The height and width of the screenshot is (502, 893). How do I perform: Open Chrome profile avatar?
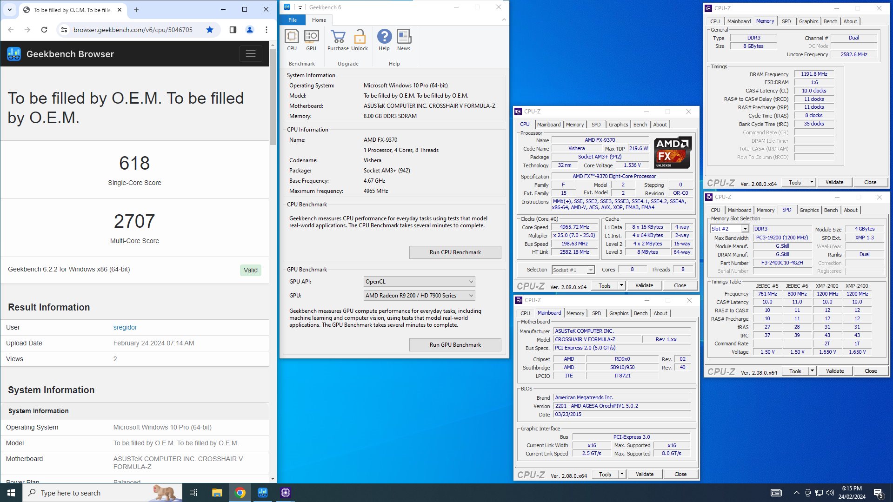click(x=250, y=30)
